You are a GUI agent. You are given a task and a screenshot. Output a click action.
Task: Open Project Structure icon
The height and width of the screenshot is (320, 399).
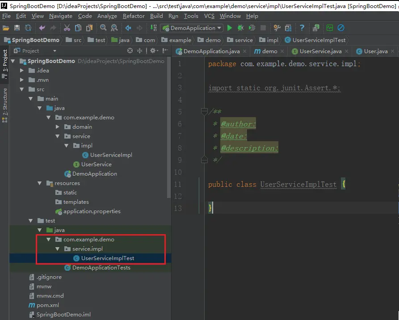288,28
